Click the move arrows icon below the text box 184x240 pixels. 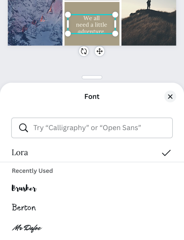pos(99,51)
